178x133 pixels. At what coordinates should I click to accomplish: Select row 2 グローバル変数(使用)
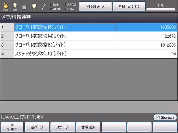(89, 36)
